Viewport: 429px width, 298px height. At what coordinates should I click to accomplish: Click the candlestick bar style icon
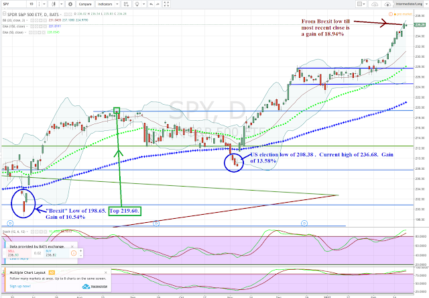click(x=54, y=4)
